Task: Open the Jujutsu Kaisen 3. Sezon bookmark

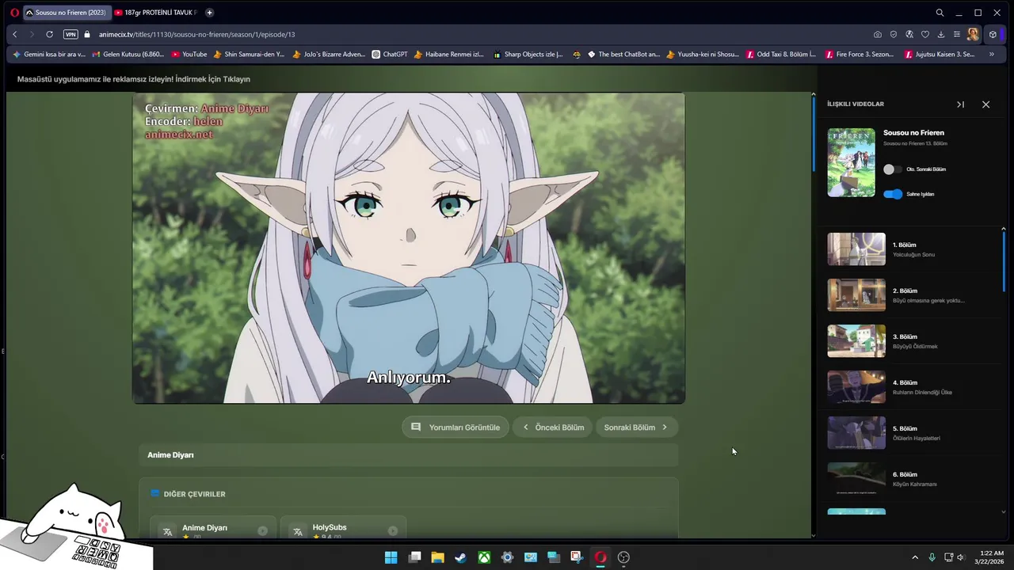Action: click(940, 55)
